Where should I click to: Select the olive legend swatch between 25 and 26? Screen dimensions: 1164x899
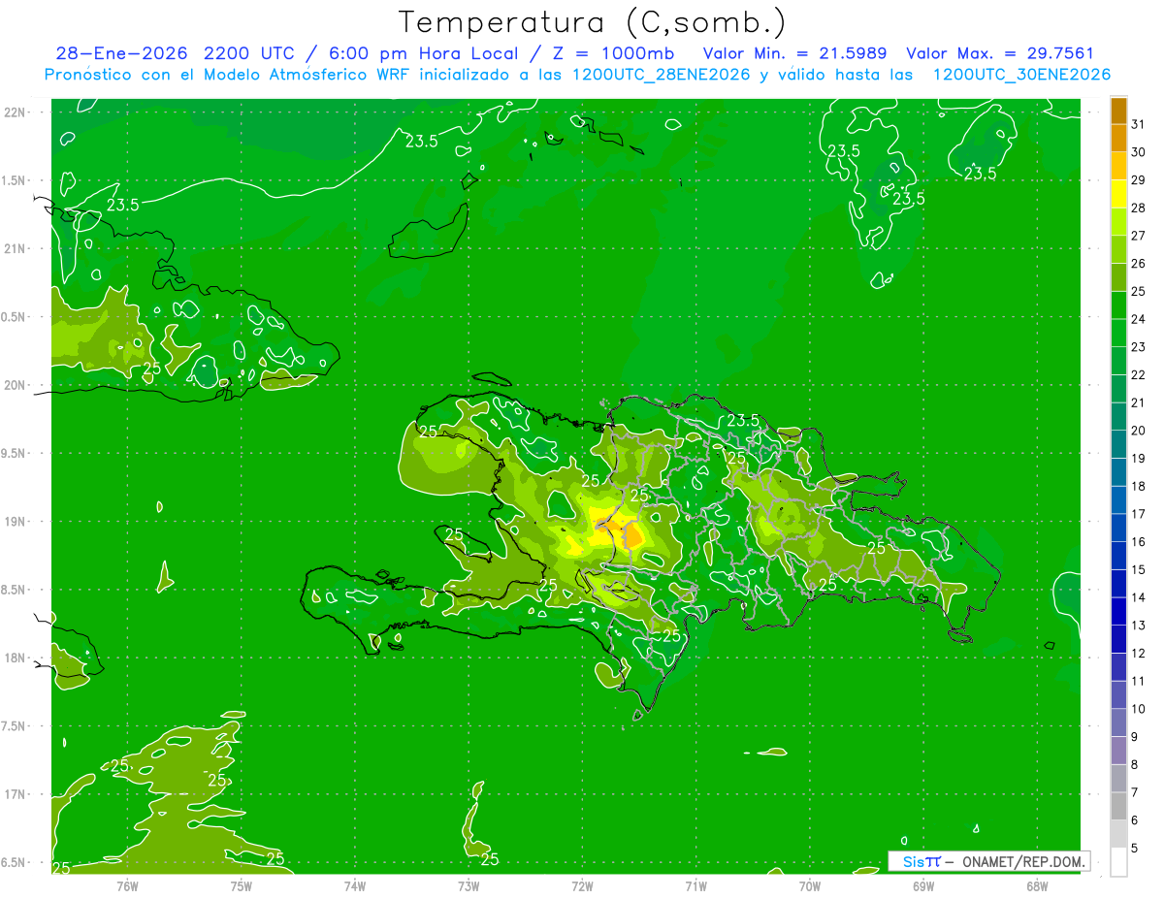(1118, 277)
